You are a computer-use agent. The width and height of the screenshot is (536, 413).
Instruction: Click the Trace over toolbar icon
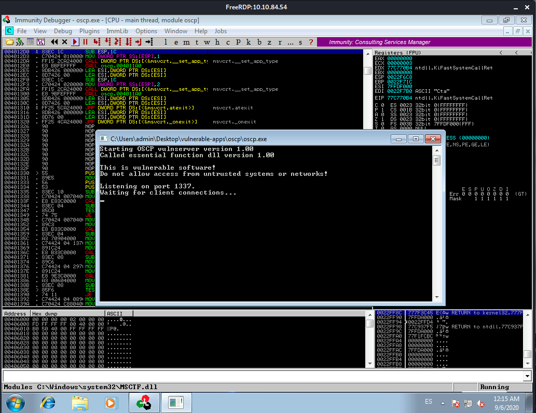click(128, 42)
